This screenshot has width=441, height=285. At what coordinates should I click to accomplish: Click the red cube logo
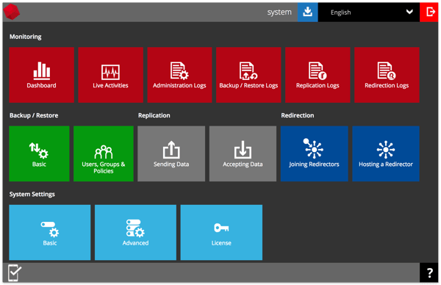[12, 12]
